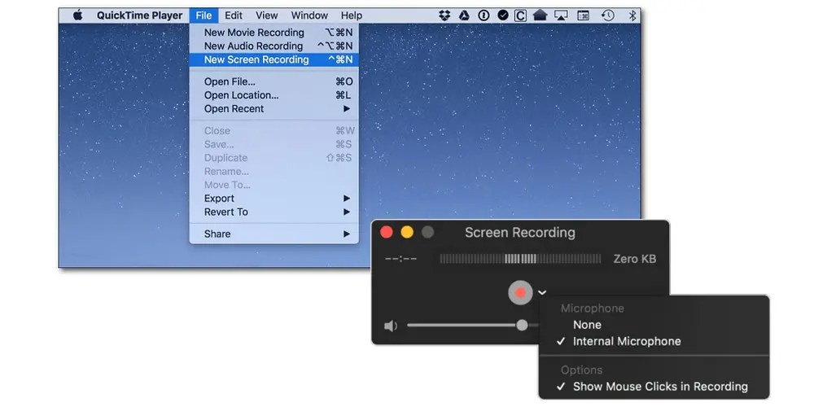814x407 pixels.
Task: Click the calendar-style menu bar icon
Action: (584, 15)
